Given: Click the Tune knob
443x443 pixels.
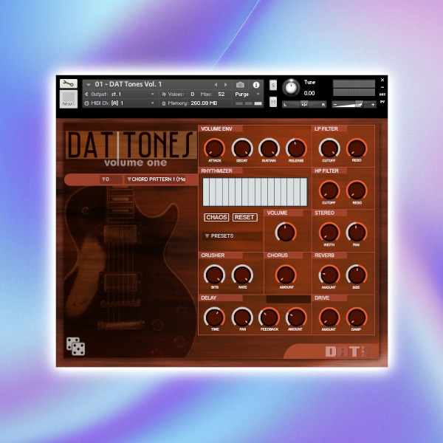Looking at the screenshot, I should point(291,88).
